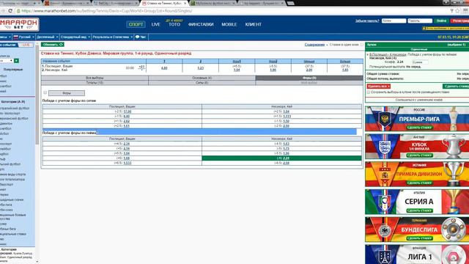This screenshot has width=469, height=264.
Task: Click agree with odds changes option in coupon
Action: pos(418,100)
